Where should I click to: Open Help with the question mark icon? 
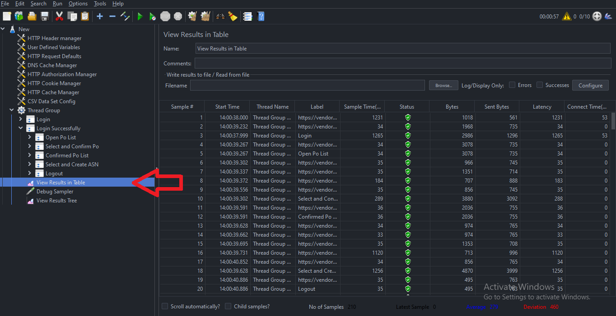tap(261, 16)
